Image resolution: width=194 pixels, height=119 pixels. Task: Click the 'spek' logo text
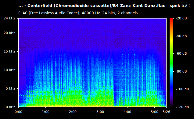coord(175,6)
